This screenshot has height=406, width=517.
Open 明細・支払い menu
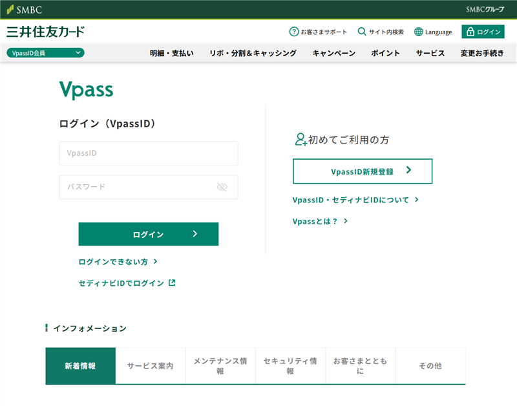[x=171, y=53]
